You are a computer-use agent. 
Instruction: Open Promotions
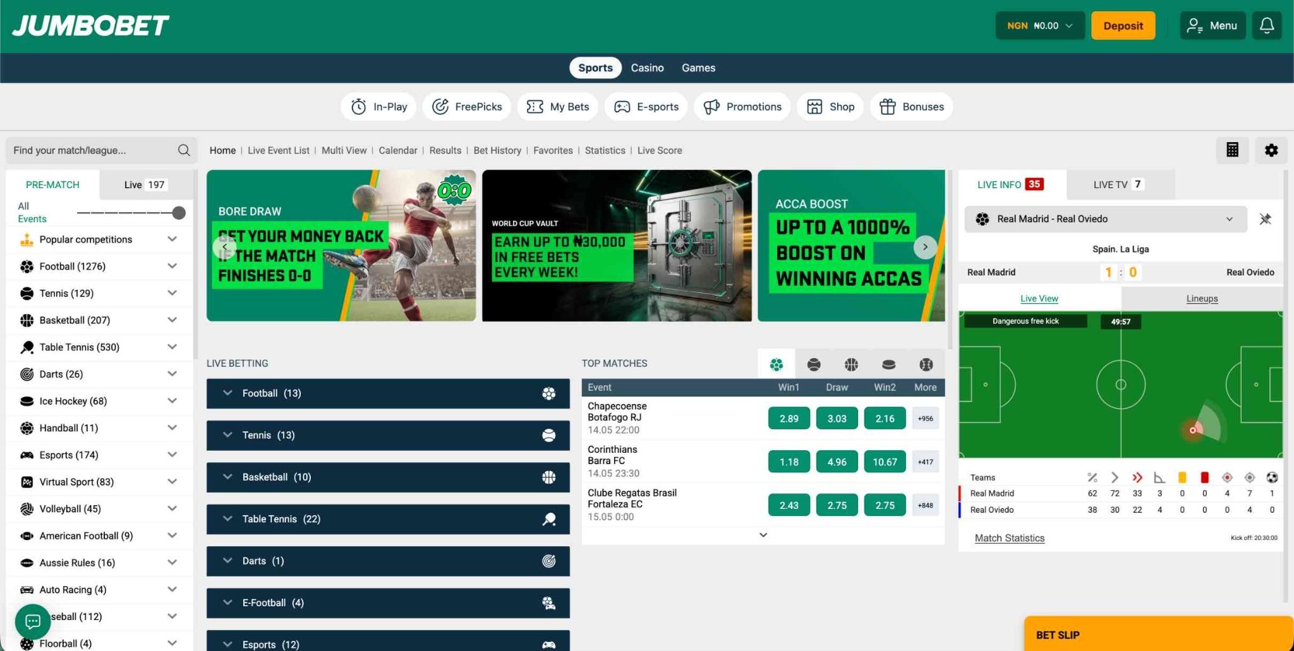coord(742,107)
